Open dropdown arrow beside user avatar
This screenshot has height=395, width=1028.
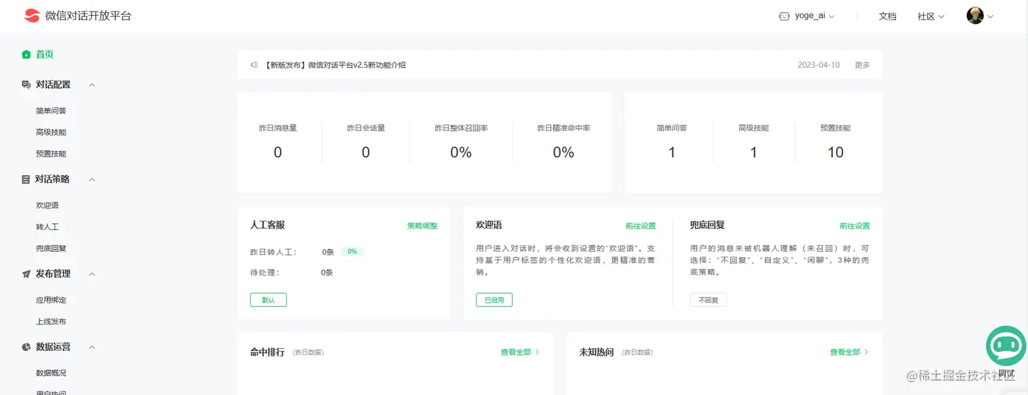(990, 16)
